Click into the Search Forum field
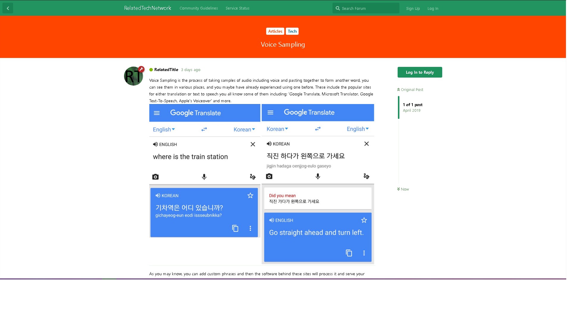Viewport: 571px width, 321px height. point(369,8)
